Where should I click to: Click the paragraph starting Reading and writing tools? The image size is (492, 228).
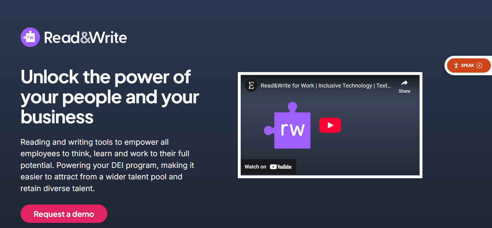(107, 165)
